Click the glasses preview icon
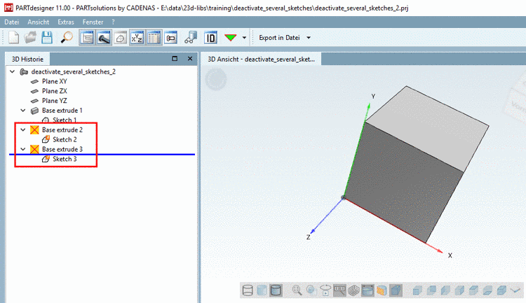Viewport: 526px width, 303px height. click(191, 38)
